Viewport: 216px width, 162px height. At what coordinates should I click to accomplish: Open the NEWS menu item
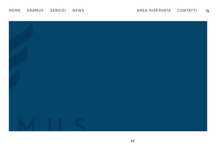78,10
